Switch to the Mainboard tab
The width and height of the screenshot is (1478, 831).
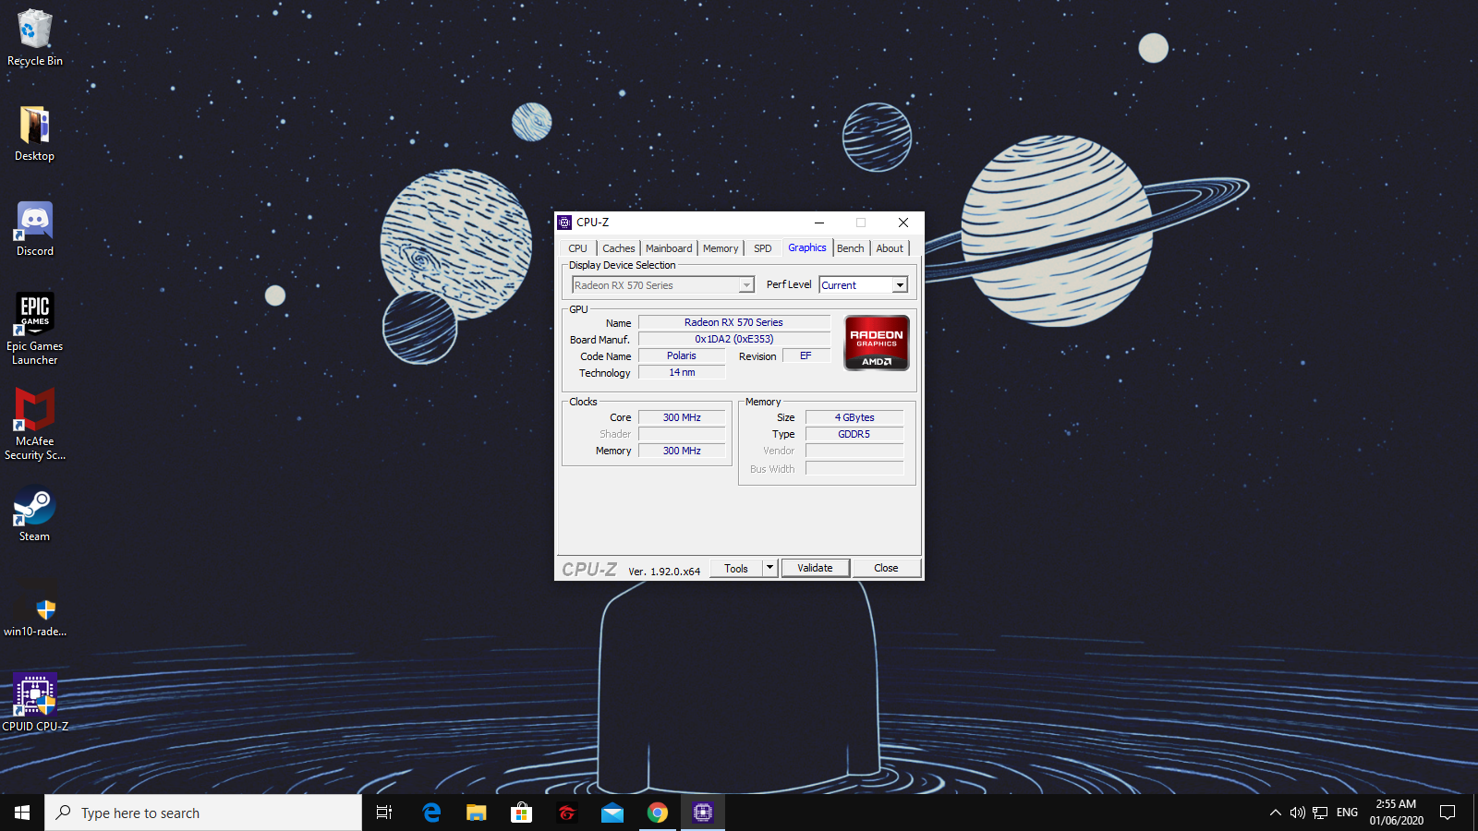click(x=669, y=248)
